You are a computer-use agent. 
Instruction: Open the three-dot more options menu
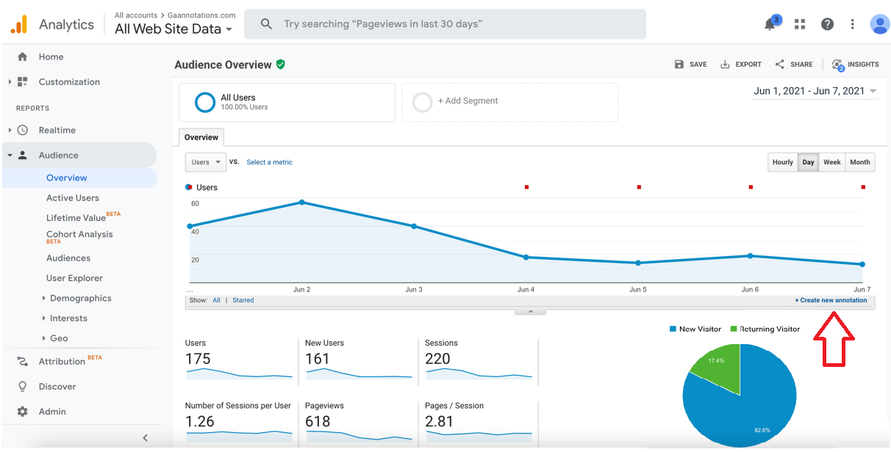852,24
